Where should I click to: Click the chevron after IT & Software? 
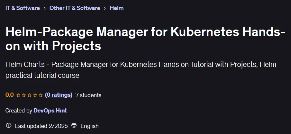[45, 8]
